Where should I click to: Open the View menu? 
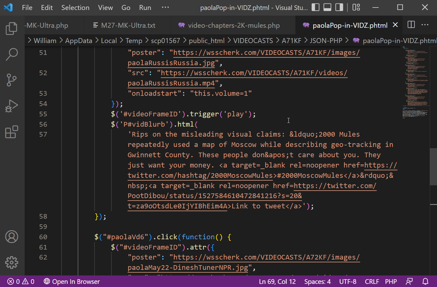(x=105, y=7)
